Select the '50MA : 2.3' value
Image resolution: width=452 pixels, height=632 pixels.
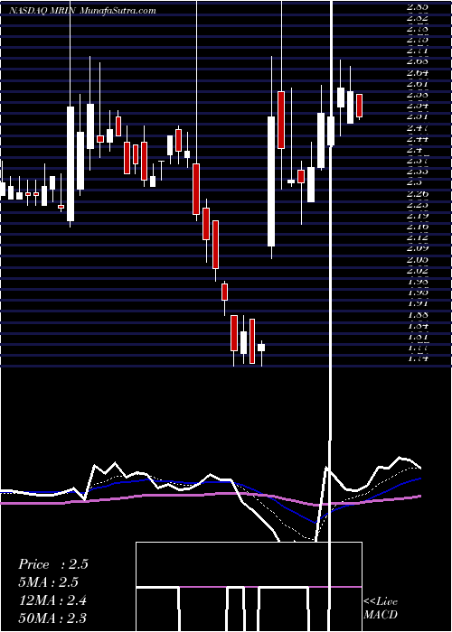pos(52,618)
